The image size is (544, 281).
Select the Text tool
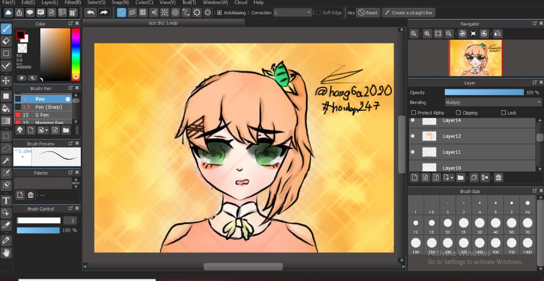[x=6, y=200]
